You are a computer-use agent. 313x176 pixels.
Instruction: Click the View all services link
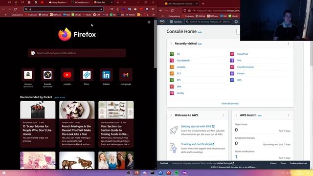point(230,104)
